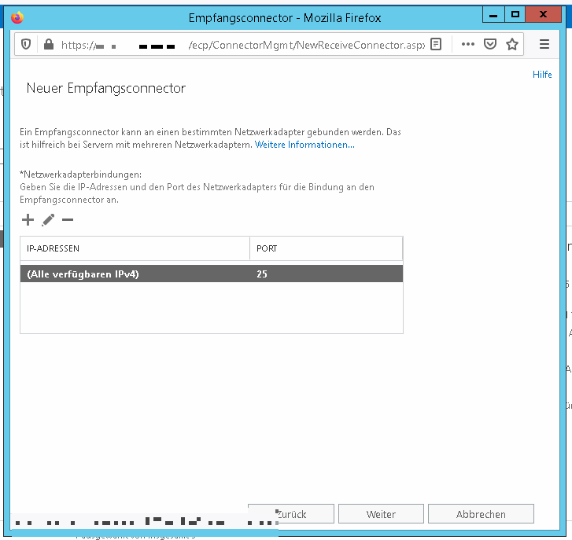
Task: Open the Weitere Informationen link
Action: coord(304,145)
